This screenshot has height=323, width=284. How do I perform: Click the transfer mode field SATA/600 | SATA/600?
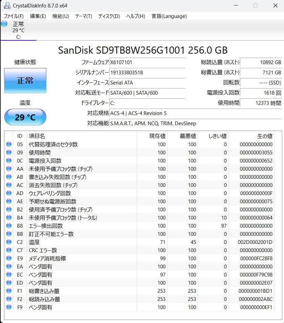pyautogui.click(x=147, y=93)
